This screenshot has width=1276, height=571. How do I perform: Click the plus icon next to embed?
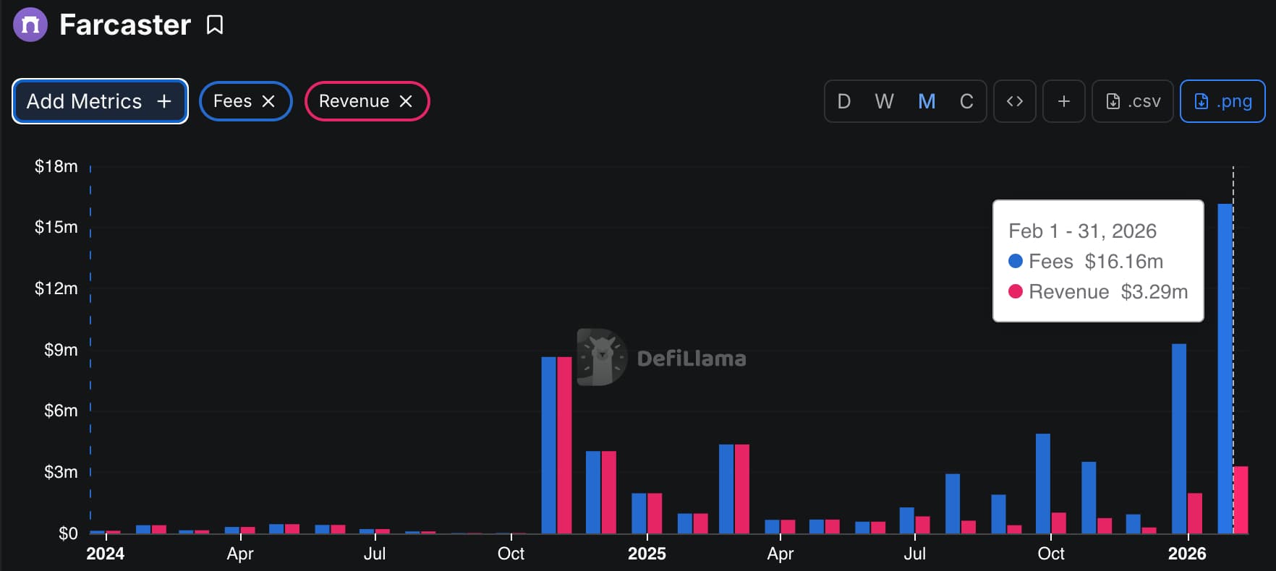point(1063,101)
